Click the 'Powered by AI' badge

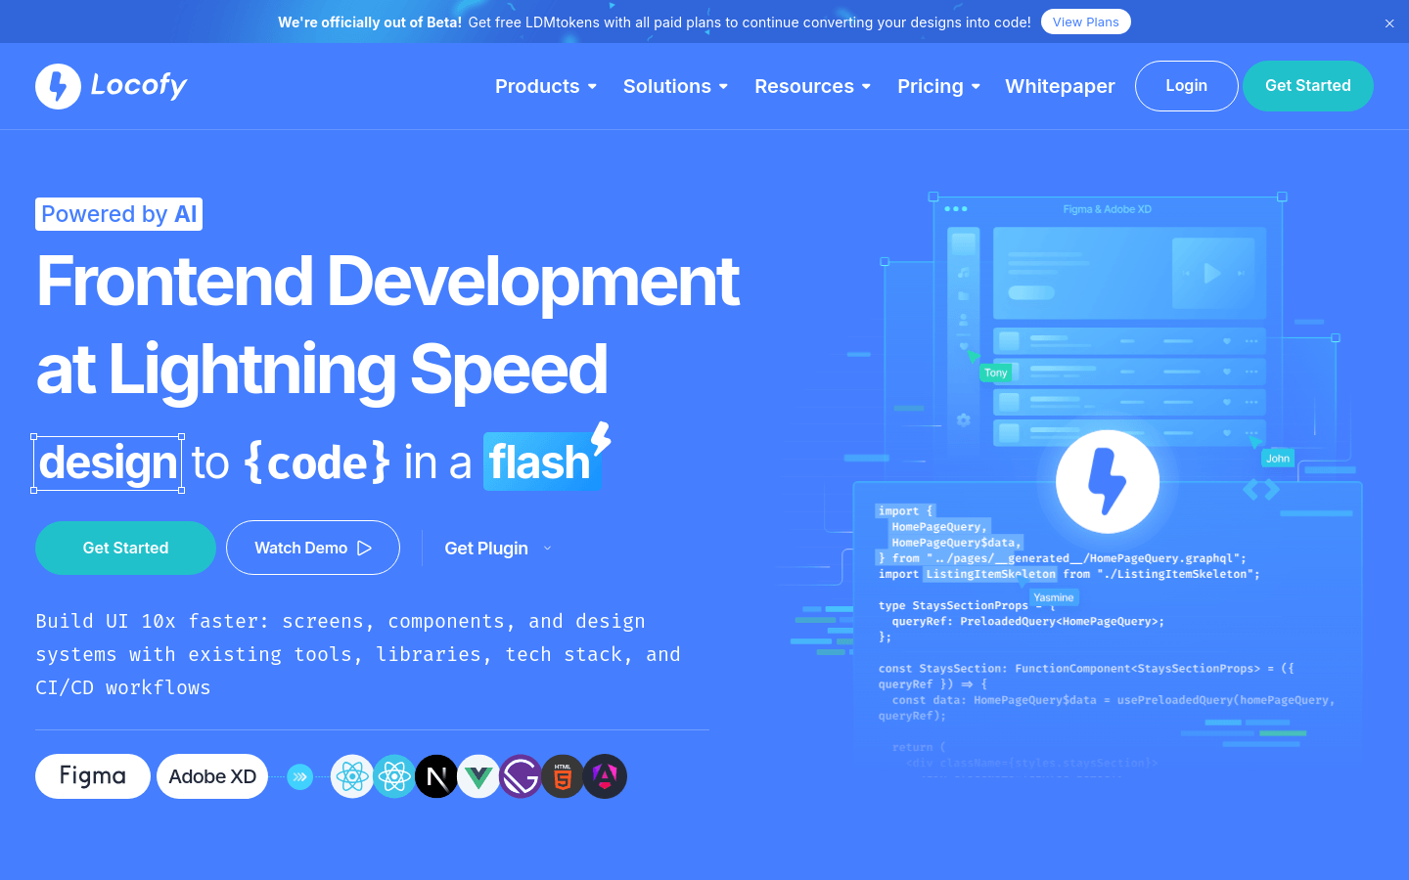118,214
